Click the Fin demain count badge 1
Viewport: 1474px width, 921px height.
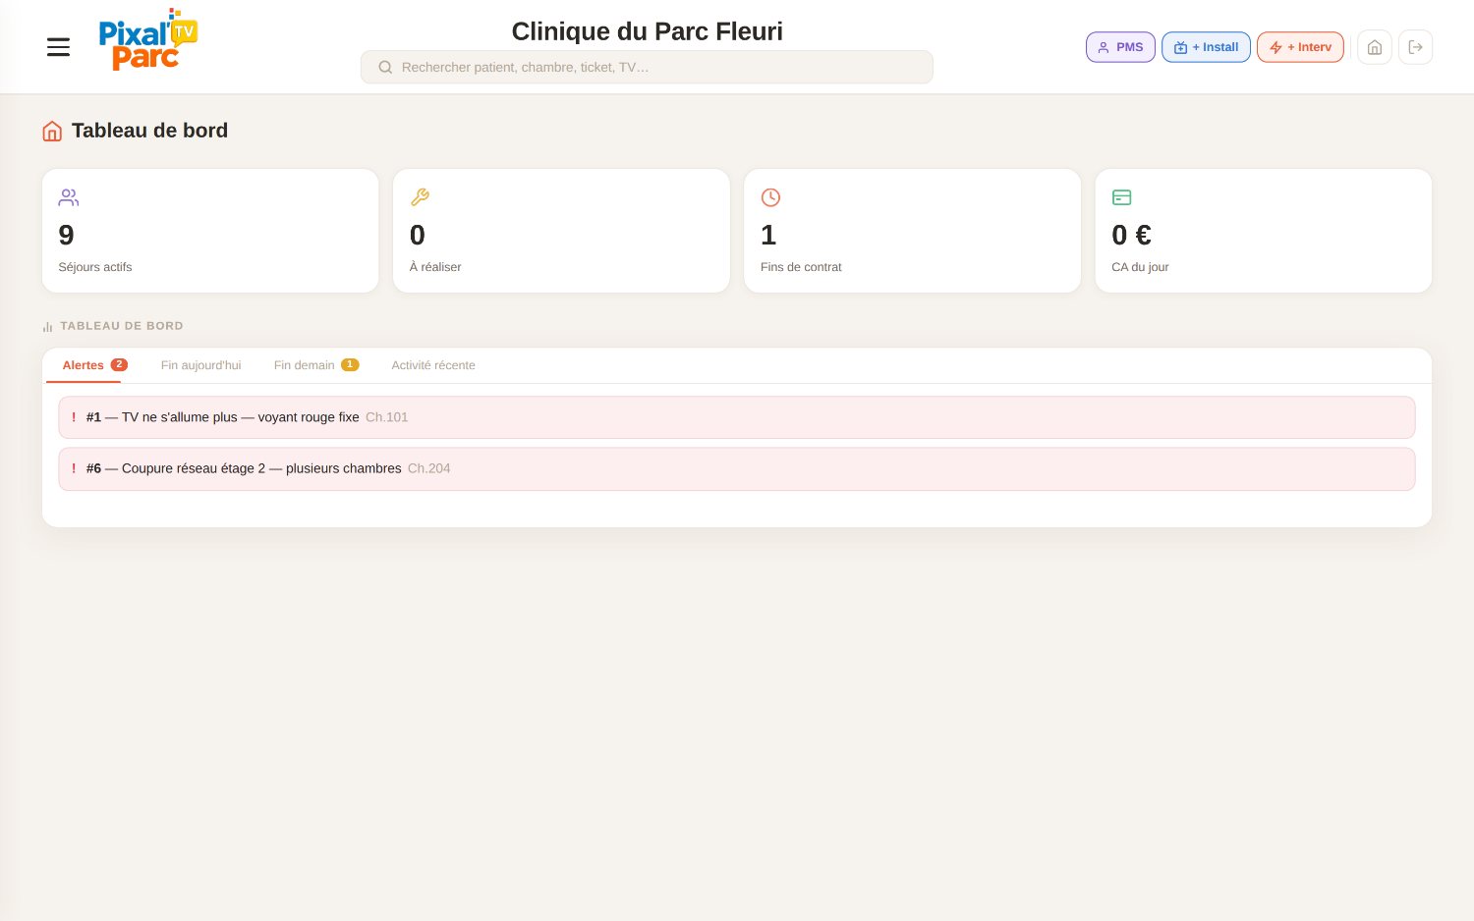(350, 364)
